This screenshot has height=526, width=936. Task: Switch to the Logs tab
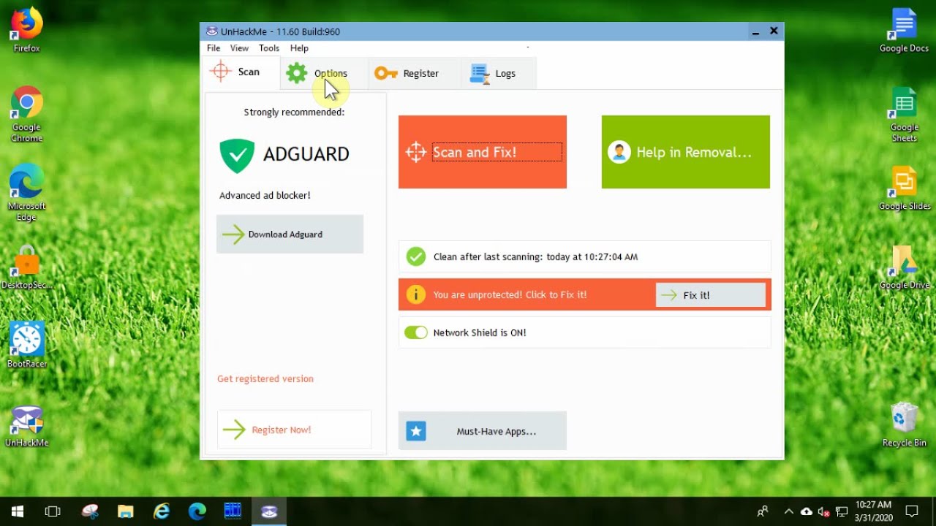tap(499, 73)
